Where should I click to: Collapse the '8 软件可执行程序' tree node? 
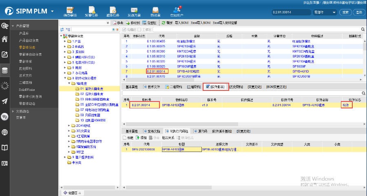[65, 77]
